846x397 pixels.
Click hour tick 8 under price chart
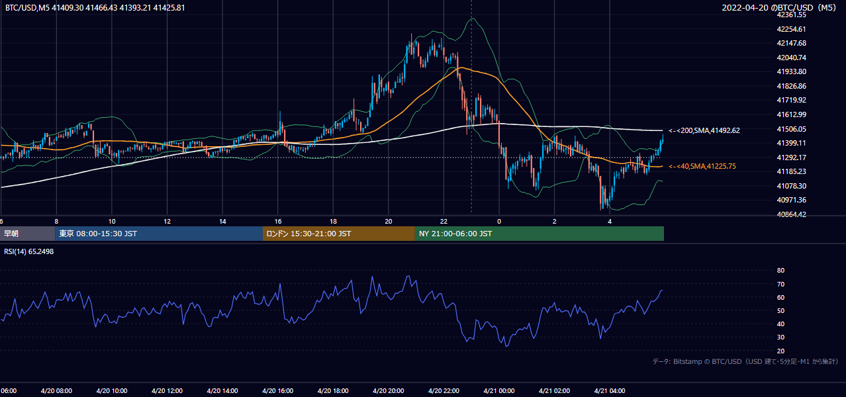click(x=56, y=222)
